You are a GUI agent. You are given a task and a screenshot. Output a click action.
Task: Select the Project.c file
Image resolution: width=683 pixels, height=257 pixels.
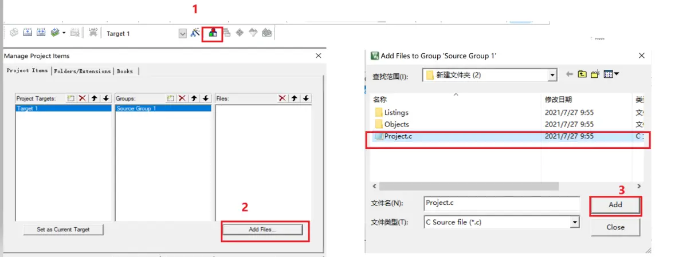[x=508, y=136]
